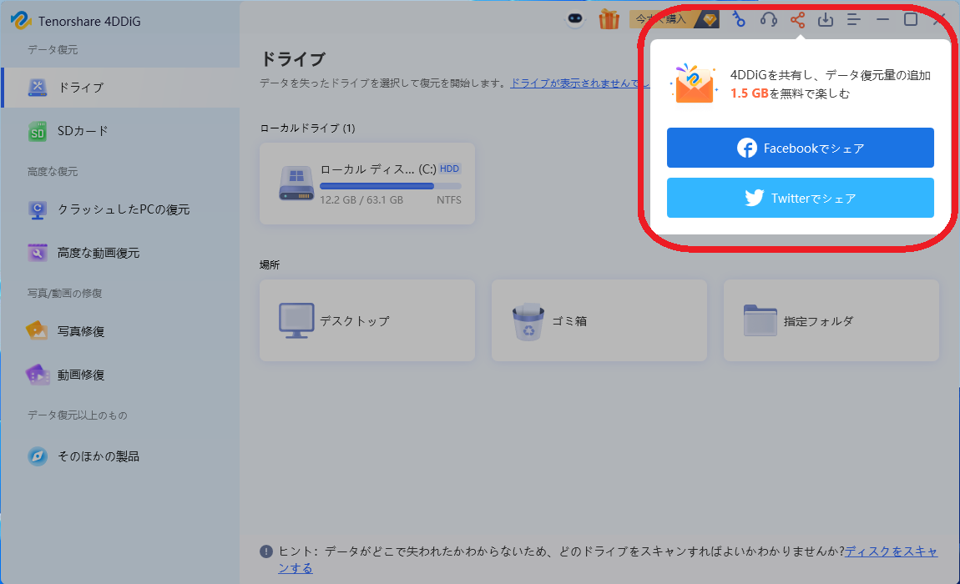The width and height of the screenshot is (960, 584).
Task: Click the 1.5 GB text in popup
Action: tap(750, 93)
